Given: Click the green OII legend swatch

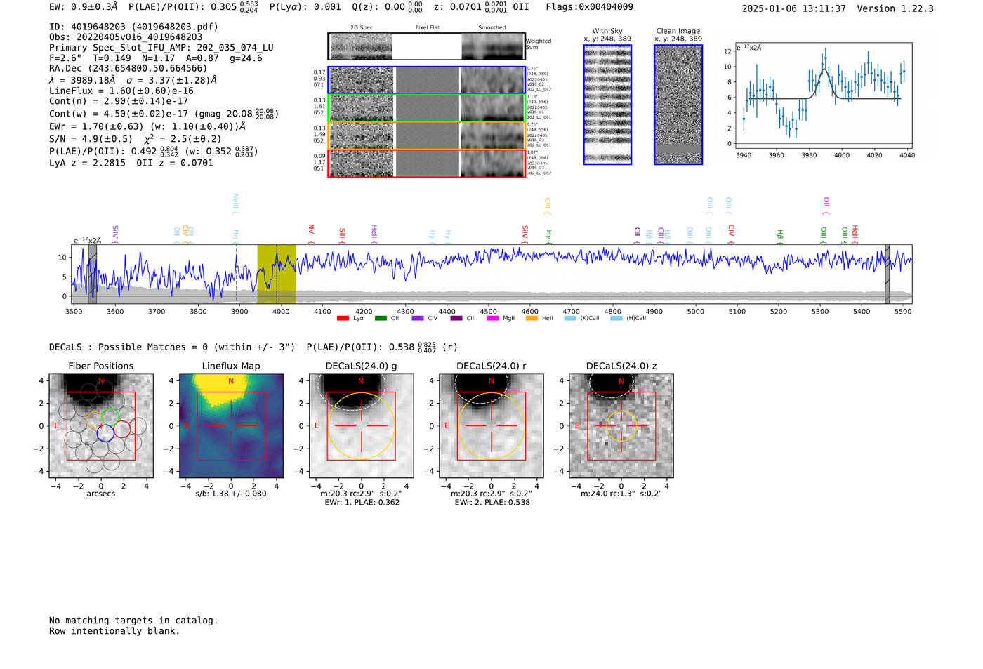Looking at the screenshot, I should 381,318.
